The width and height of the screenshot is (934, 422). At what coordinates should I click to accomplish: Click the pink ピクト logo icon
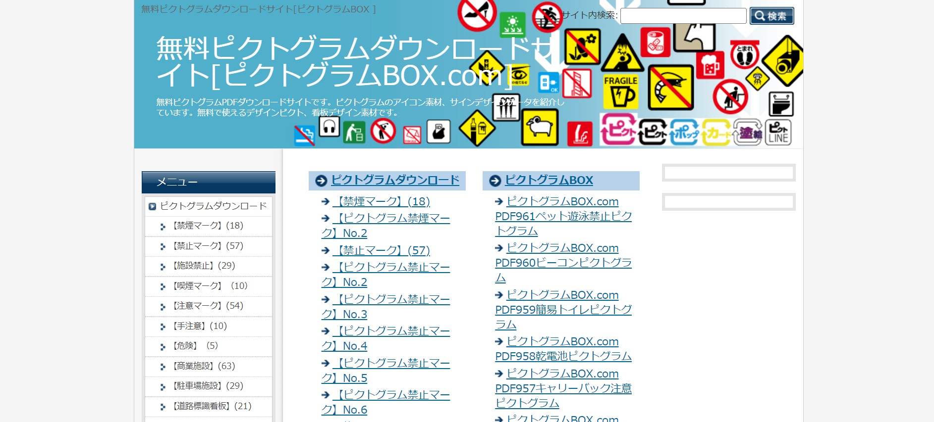(x=618, y=129)
